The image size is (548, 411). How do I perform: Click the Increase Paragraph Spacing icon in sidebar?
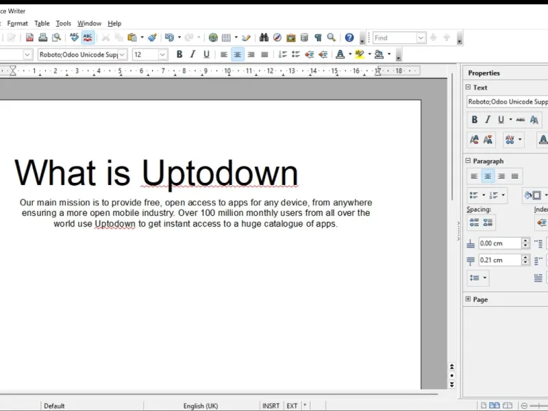474,223
